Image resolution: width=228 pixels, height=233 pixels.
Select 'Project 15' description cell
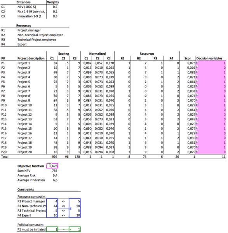click(25, 129)
